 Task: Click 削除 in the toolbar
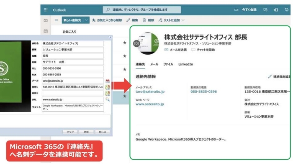click(x=149, y=20)
